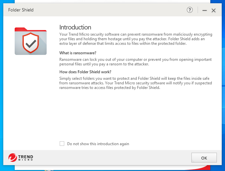Click the Folder Shield folder icon

[31, 41]
